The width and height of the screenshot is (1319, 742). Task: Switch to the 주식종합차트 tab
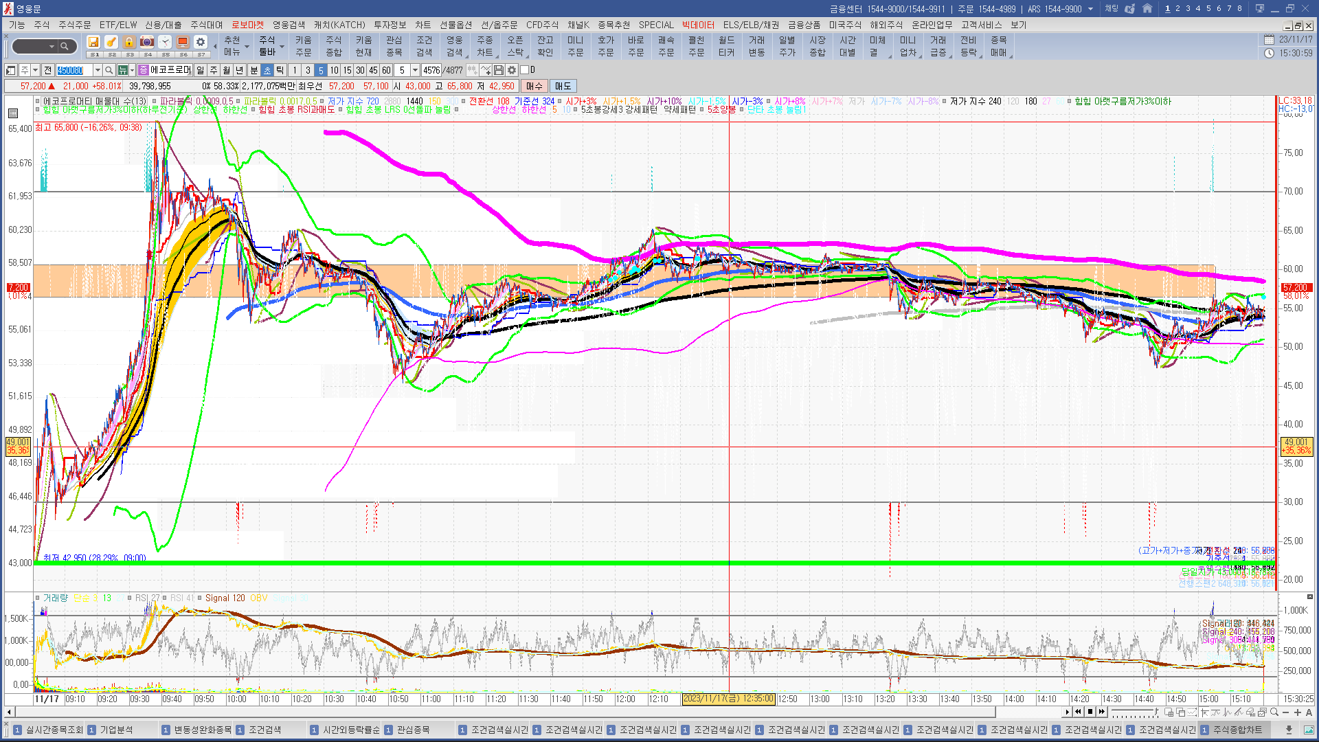[1237, 730]
